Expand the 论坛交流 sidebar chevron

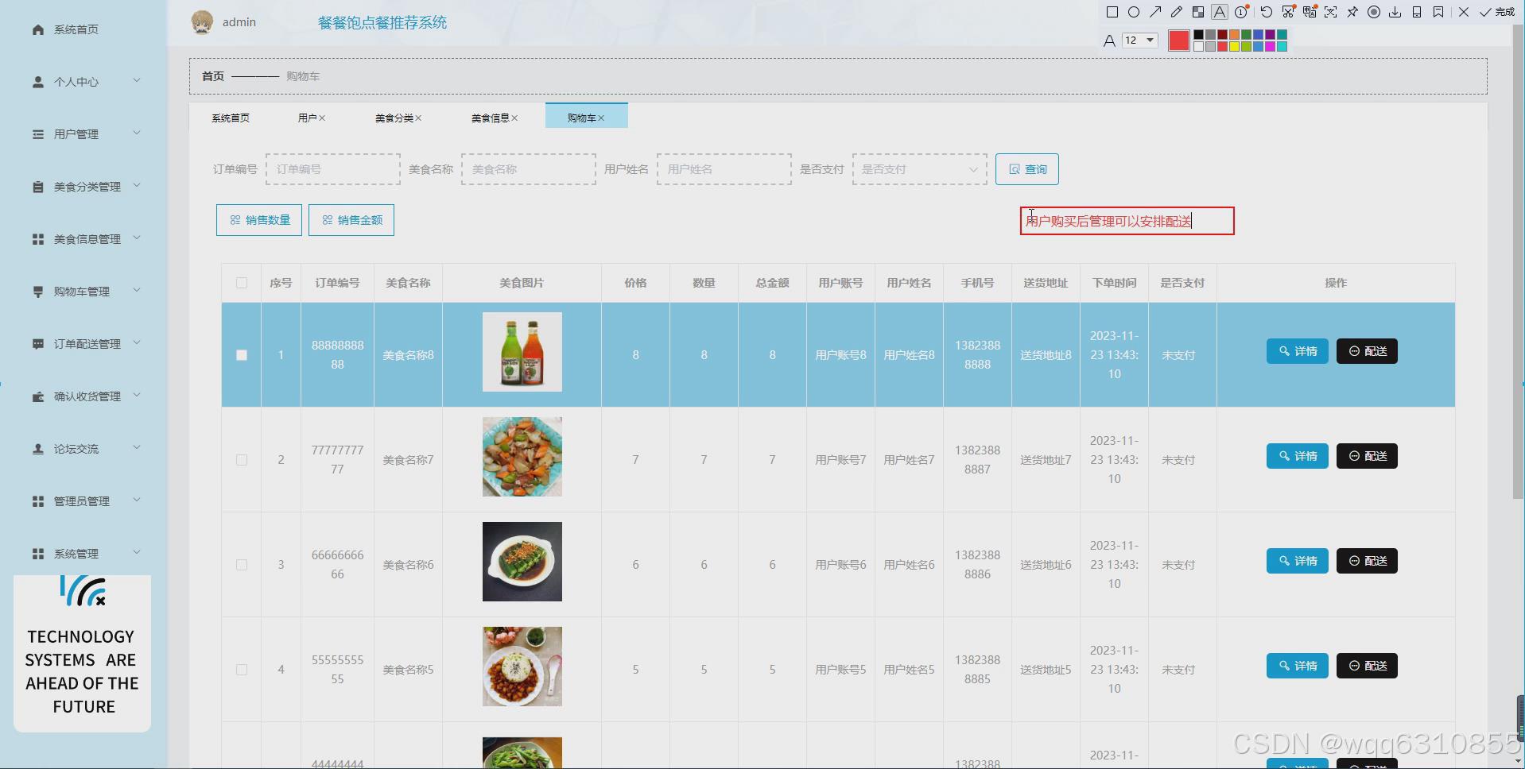[137, 448]
